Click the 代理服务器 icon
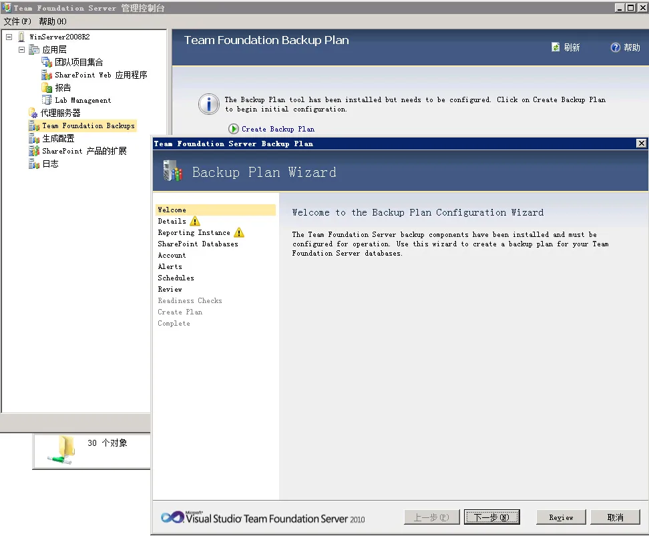Screen dimensions: 649x536 pyautogui.click(x=33, y=113)
